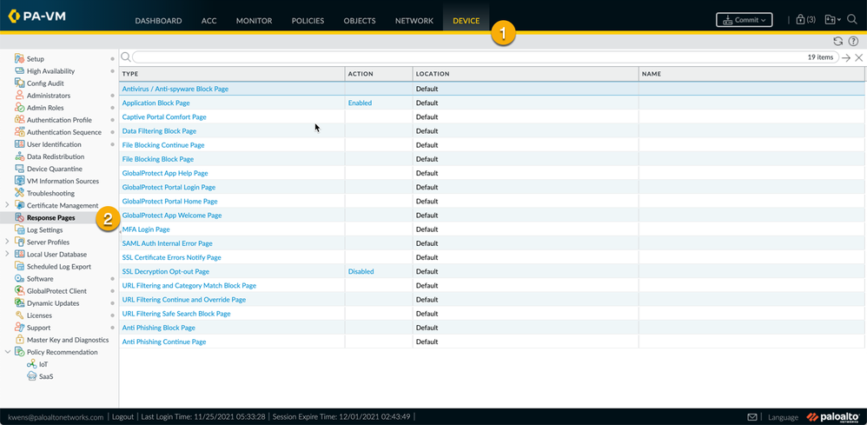Click the apply filter arrow icon
This screenshot has height=425, width=867.
(846, 57)
